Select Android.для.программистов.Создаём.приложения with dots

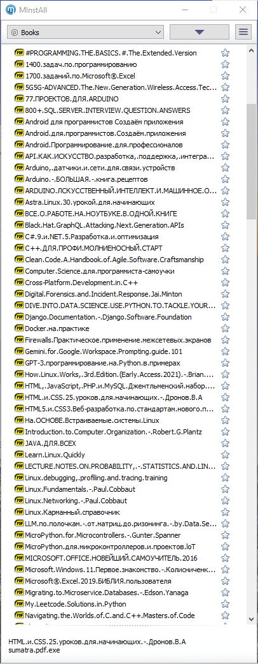pos(105,133)
